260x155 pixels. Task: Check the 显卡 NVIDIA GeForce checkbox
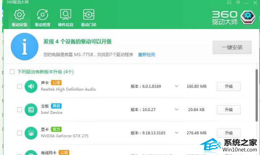[x=20, y=133]
